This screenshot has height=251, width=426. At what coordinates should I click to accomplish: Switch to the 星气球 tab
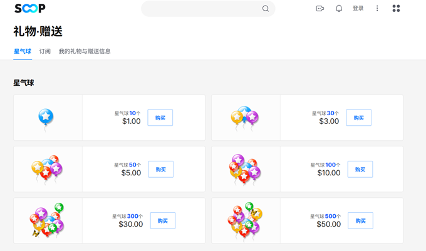23,51
